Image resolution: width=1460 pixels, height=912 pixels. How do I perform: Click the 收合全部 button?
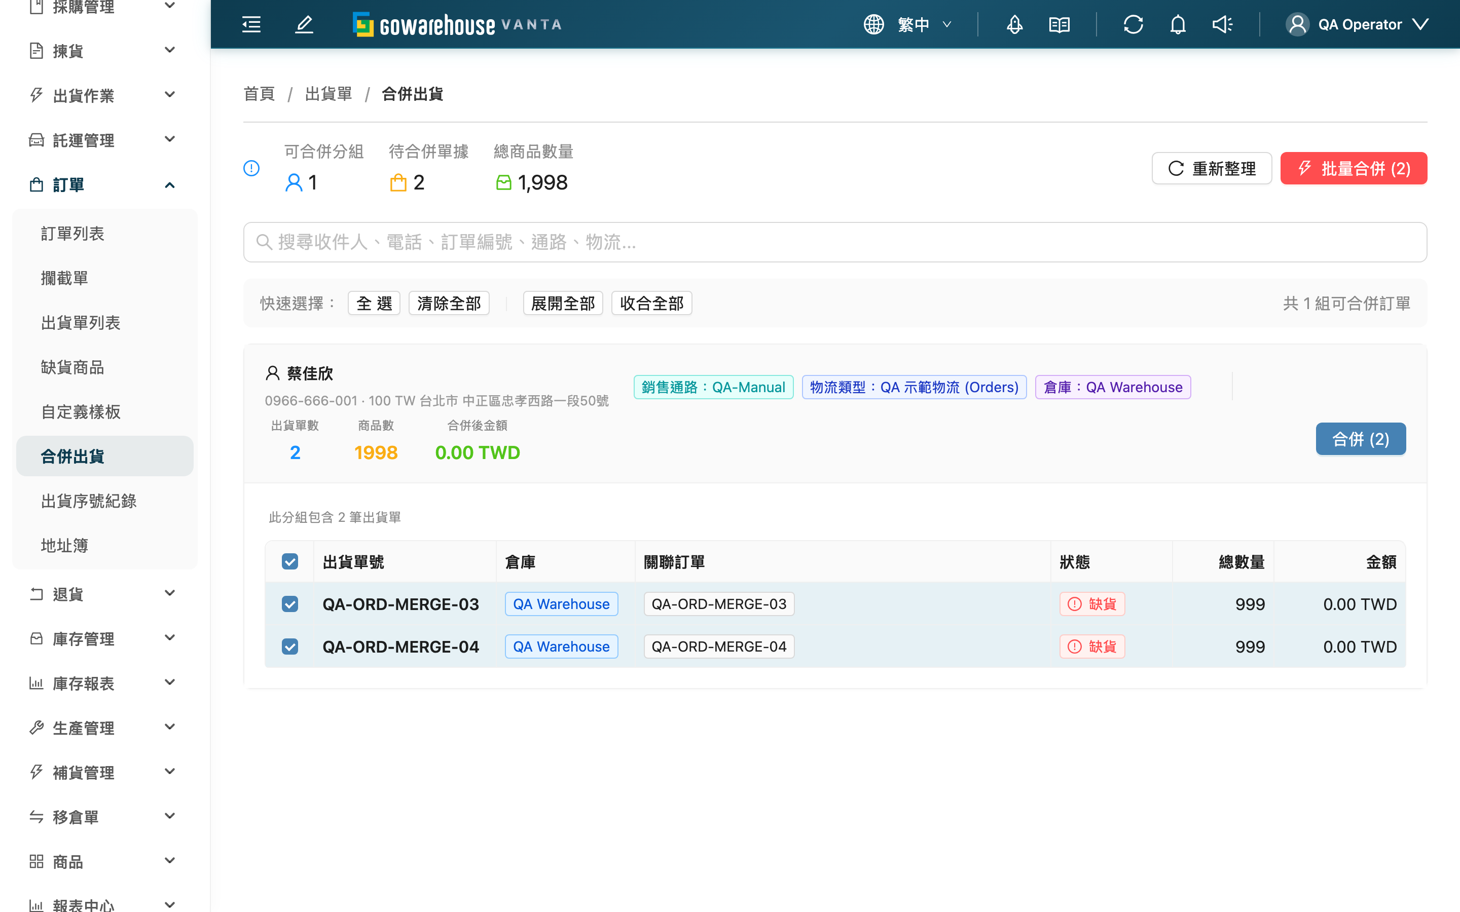click(x=651, y=303)
